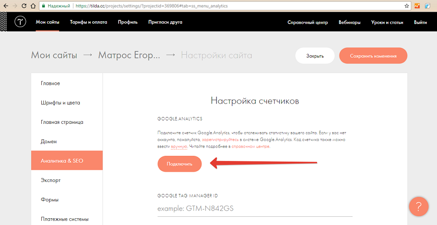The height and width of the screenshot is (225, 437).
Task: Open the orange chart extension icon
Action: [417, 6]
